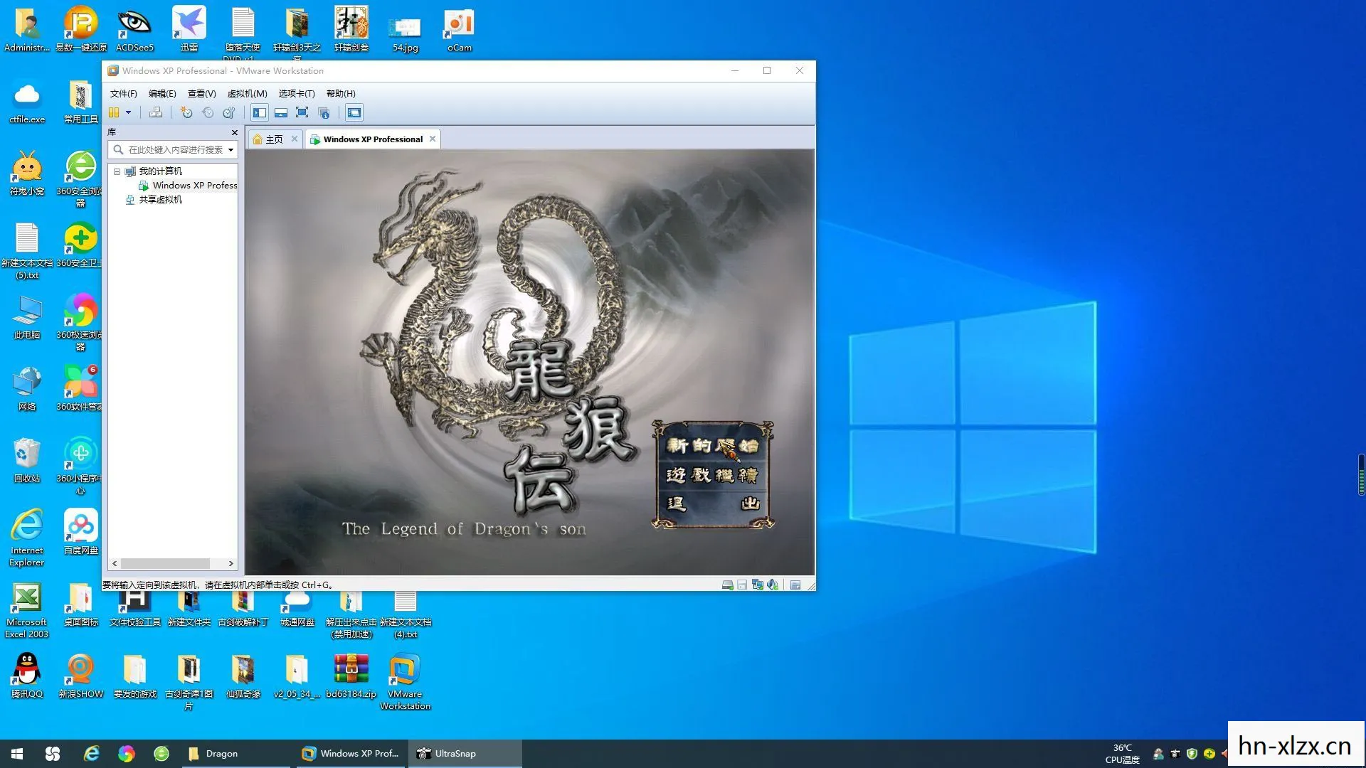The height and width of the screenshot is (768, 1366).
Task: Open the power options dropdown arrow
Action: (129, 112)
